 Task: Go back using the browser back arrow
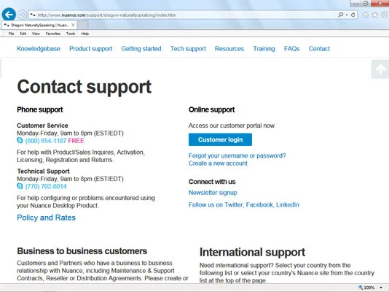[x=9, y=15]
